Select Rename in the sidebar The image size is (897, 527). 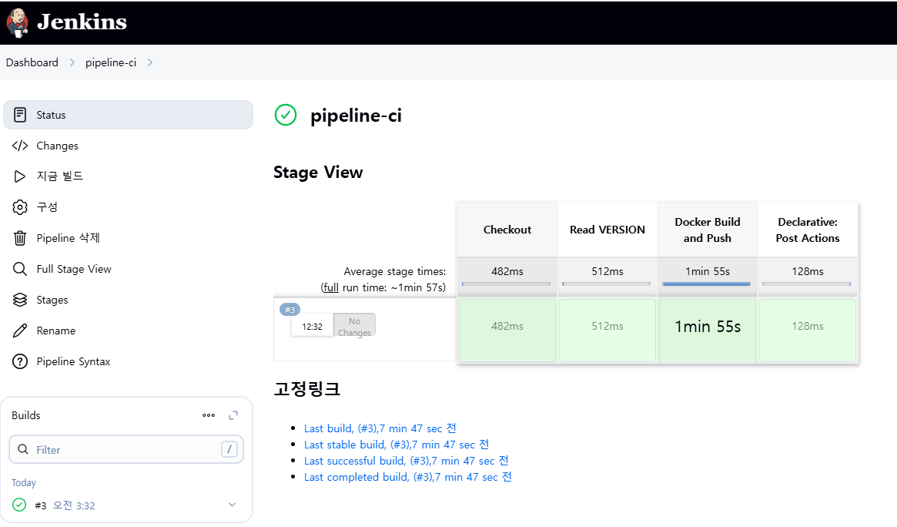[x=128, y=331]
